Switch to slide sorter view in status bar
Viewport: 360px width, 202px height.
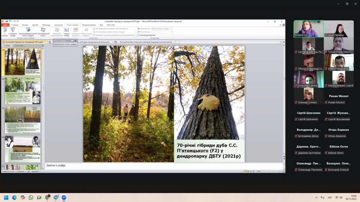pyautogui.click(x=248, y=171)
